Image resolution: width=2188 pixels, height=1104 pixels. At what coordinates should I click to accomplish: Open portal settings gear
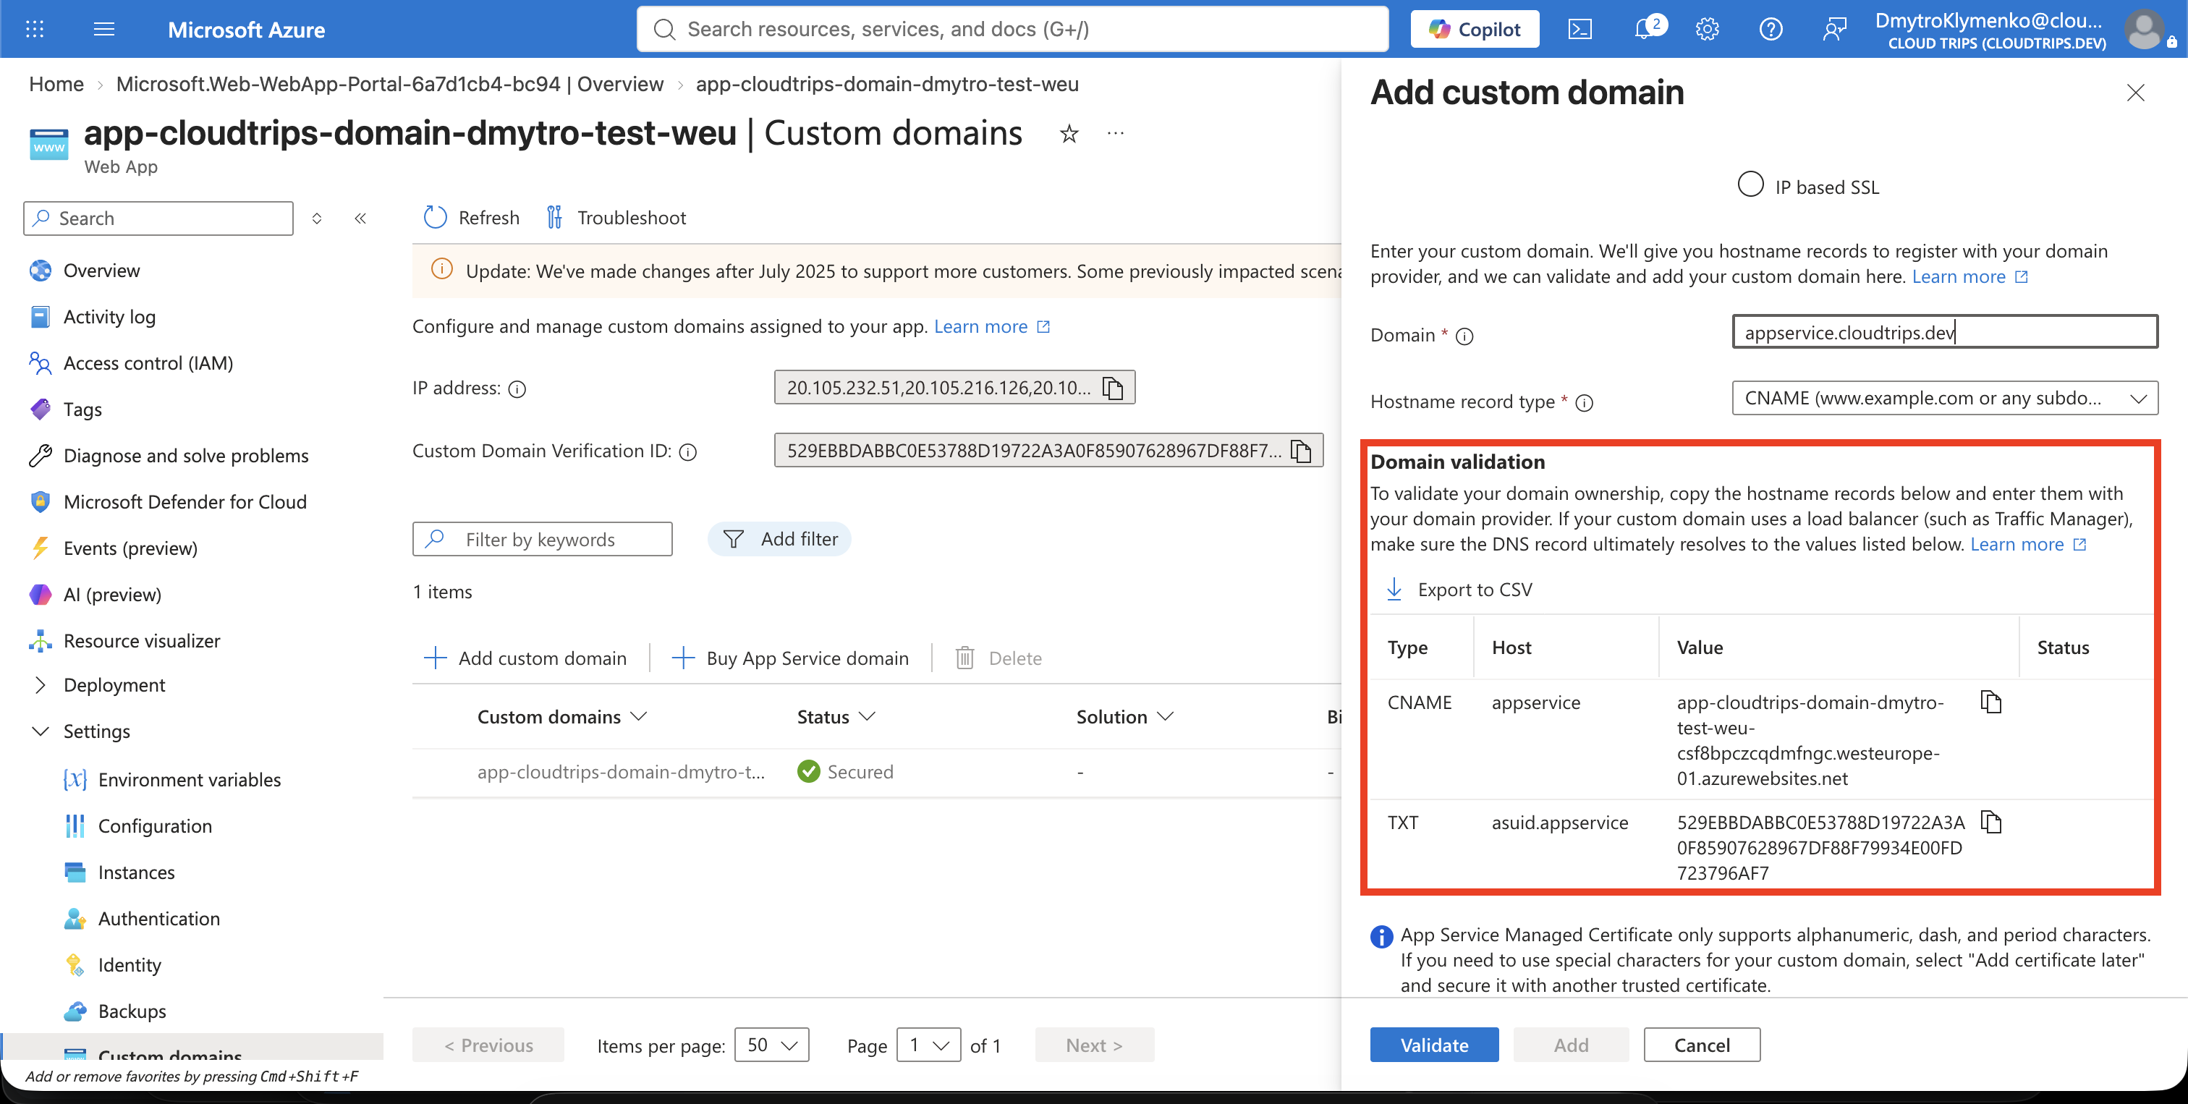pos(1708,30)
